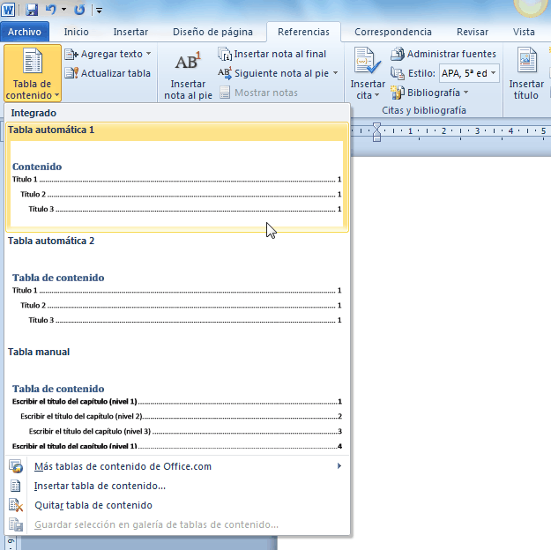
Task: Switch to the Insertar tab
Action: pos(130,32)
